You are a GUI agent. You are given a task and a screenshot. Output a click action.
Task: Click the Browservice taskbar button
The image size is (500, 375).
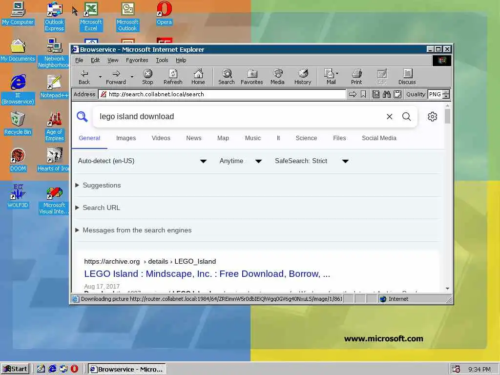coord(126,369)
